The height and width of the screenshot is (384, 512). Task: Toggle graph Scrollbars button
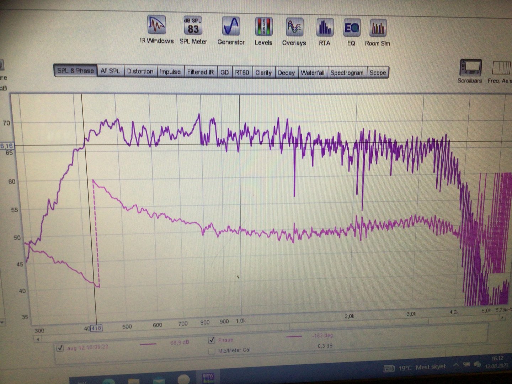click(470, 71)
